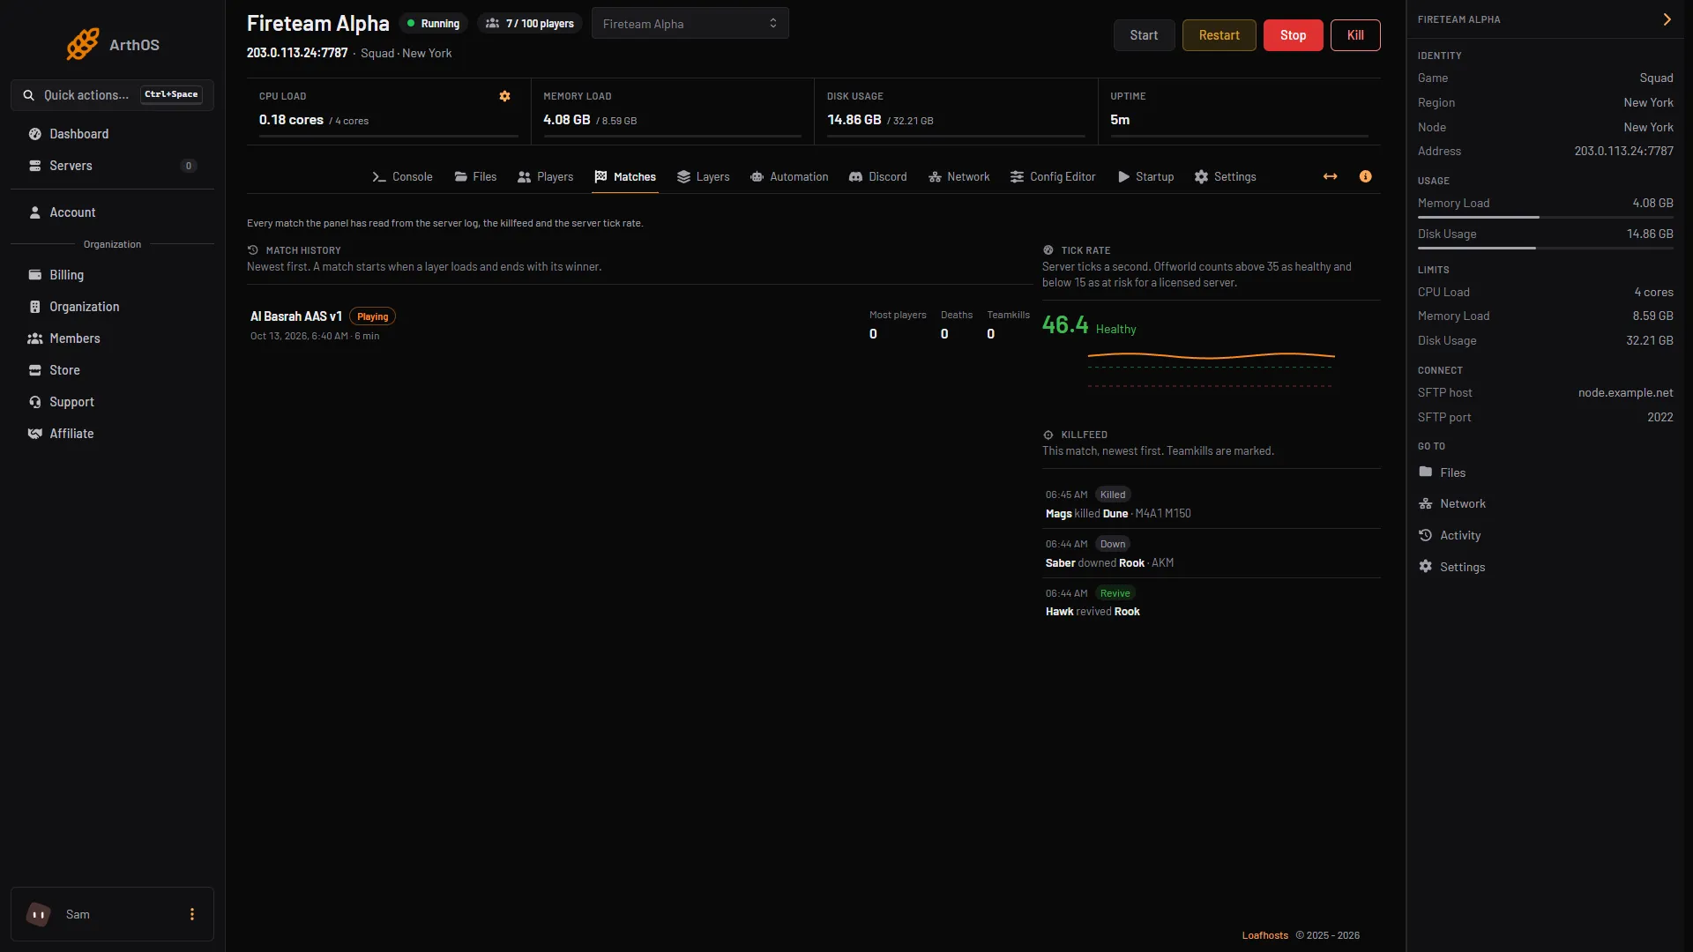Open the Fireteam Alpha server selector dropdown
This screenshot has height=952, width=1693.
690,24
